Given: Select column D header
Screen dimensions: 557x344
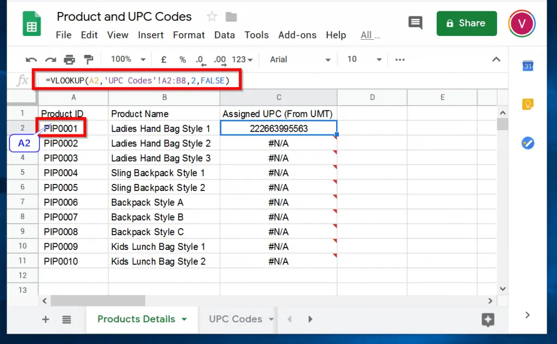Looking at the screenshot, I should point(372,97).
